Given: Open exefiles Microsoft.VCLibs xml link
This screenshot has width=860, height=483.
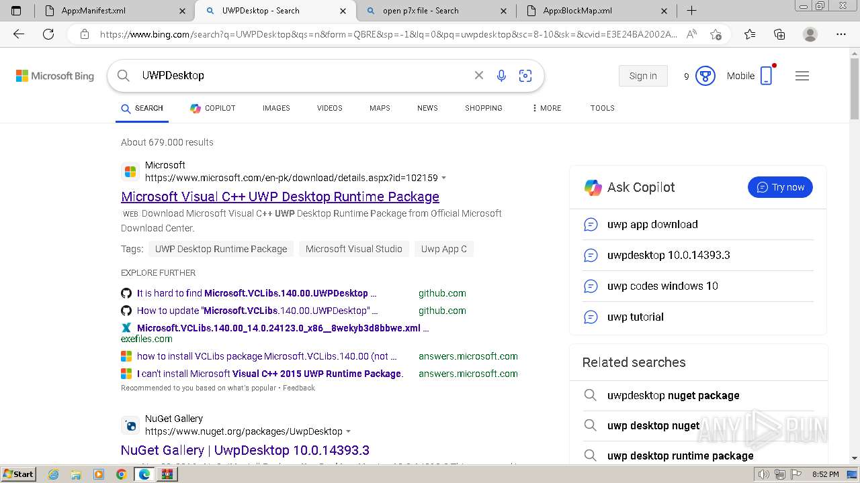Looking at the screenshot, I should tap(283, 328).
